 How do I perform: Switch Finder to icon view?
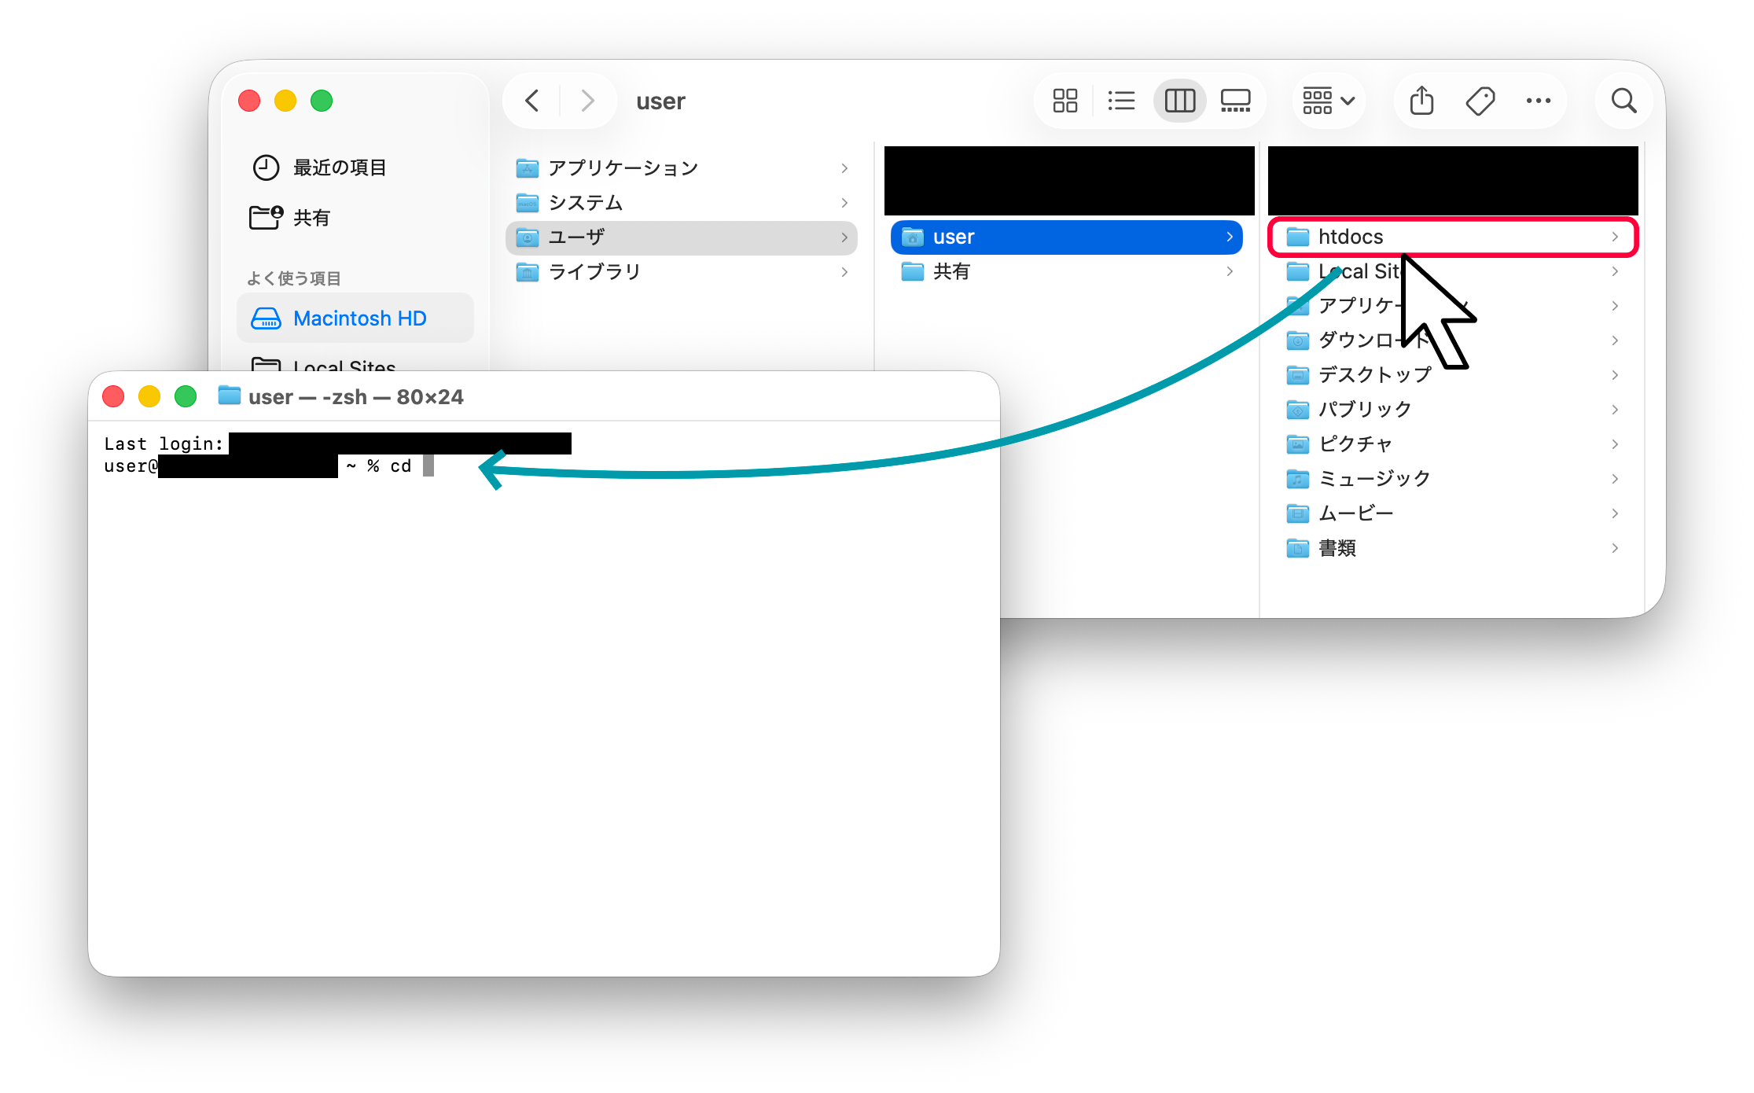(1065, 101)
